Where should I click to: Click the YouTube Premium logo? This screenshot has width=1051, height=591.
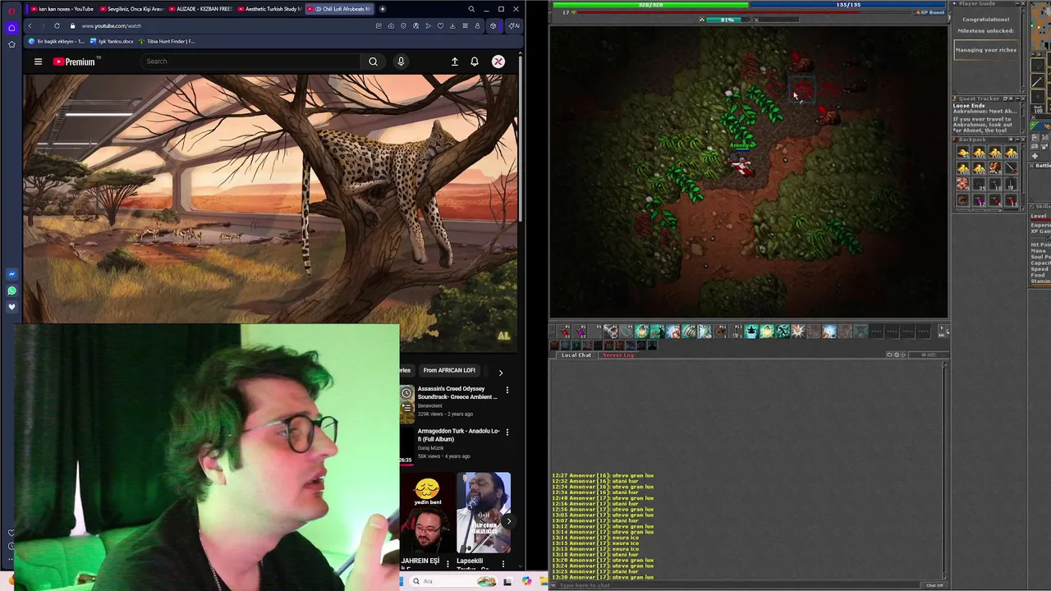pyautogui.click(x=75, y=62)
